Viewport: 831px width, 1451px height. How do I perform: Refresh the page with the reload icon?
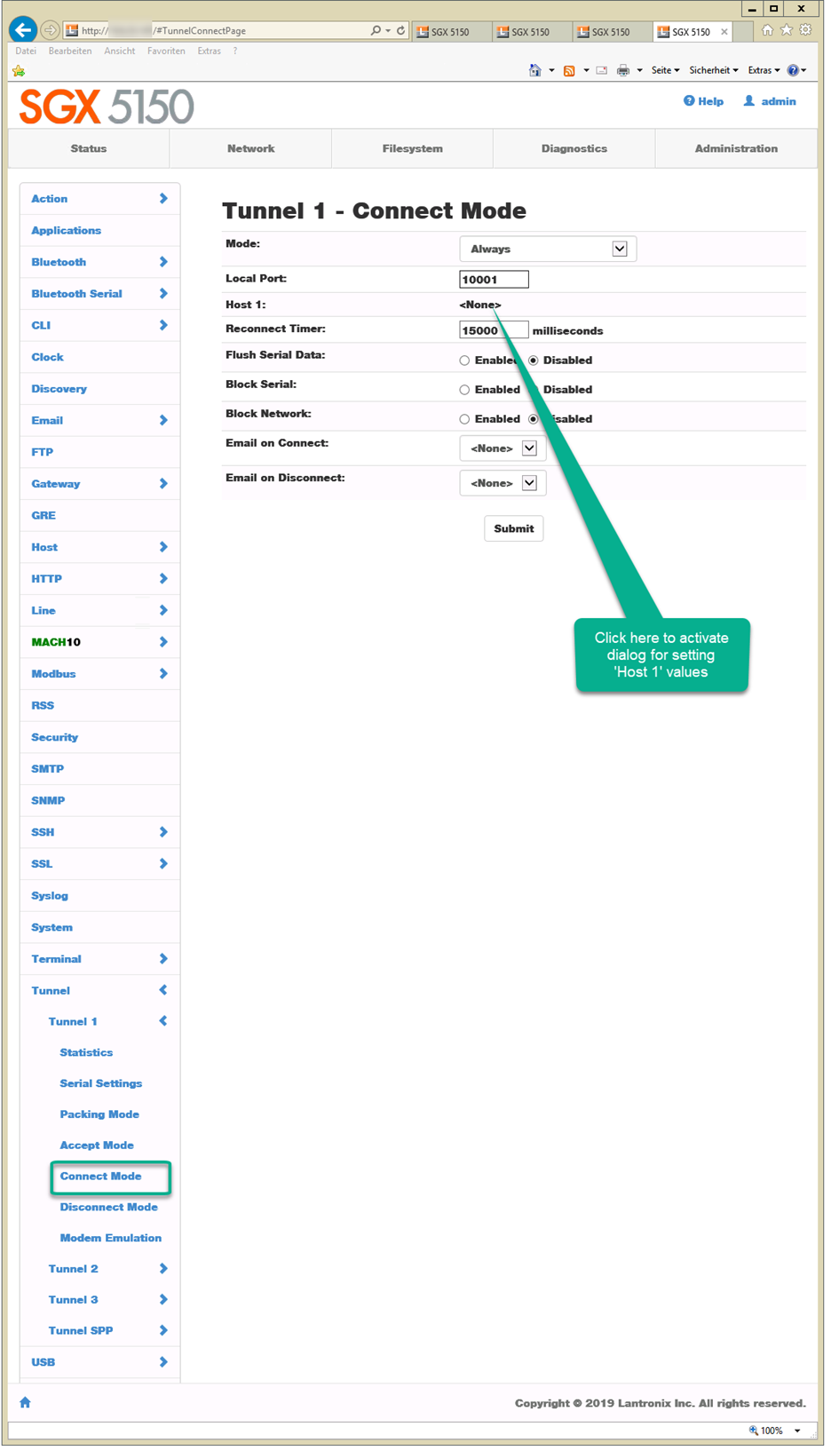(x=401, y=30)
